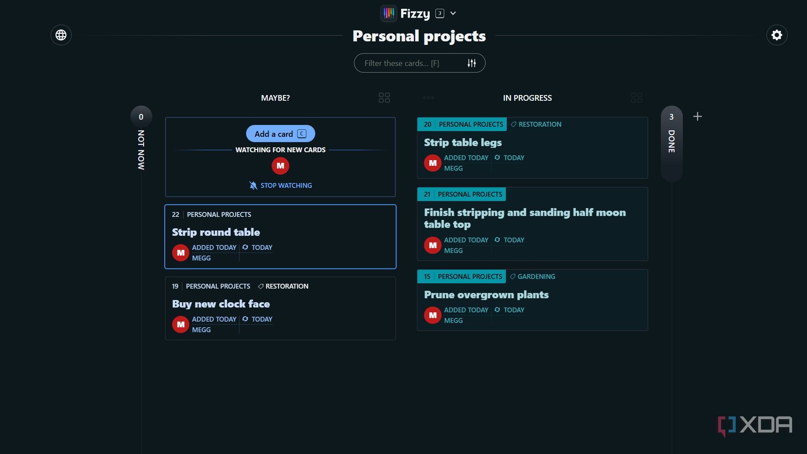Click card number 21 label
The image size is (807, 454).
pos(427,194)
